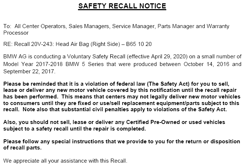Click the "To:" recipient label
Image resolution: width=245 pixels, height=167 pixels.
coord(7,27)
